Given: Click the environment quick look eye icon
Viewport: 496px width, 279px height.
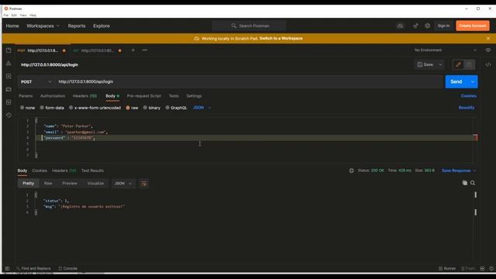Looking at the screenshot, I should click(488, 50).
